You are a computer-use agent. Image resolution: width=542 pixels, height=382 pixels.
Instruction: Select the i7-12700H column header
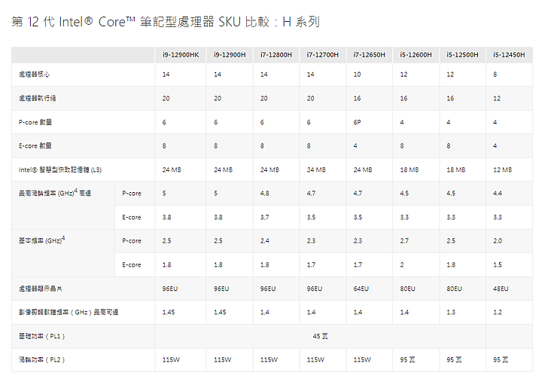[x=322, y=55]
